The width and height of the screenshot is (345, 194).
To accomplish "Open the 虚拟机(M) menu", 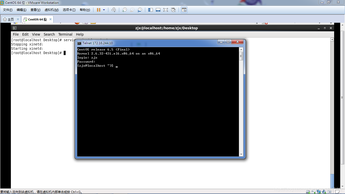I will coord(52,10).
